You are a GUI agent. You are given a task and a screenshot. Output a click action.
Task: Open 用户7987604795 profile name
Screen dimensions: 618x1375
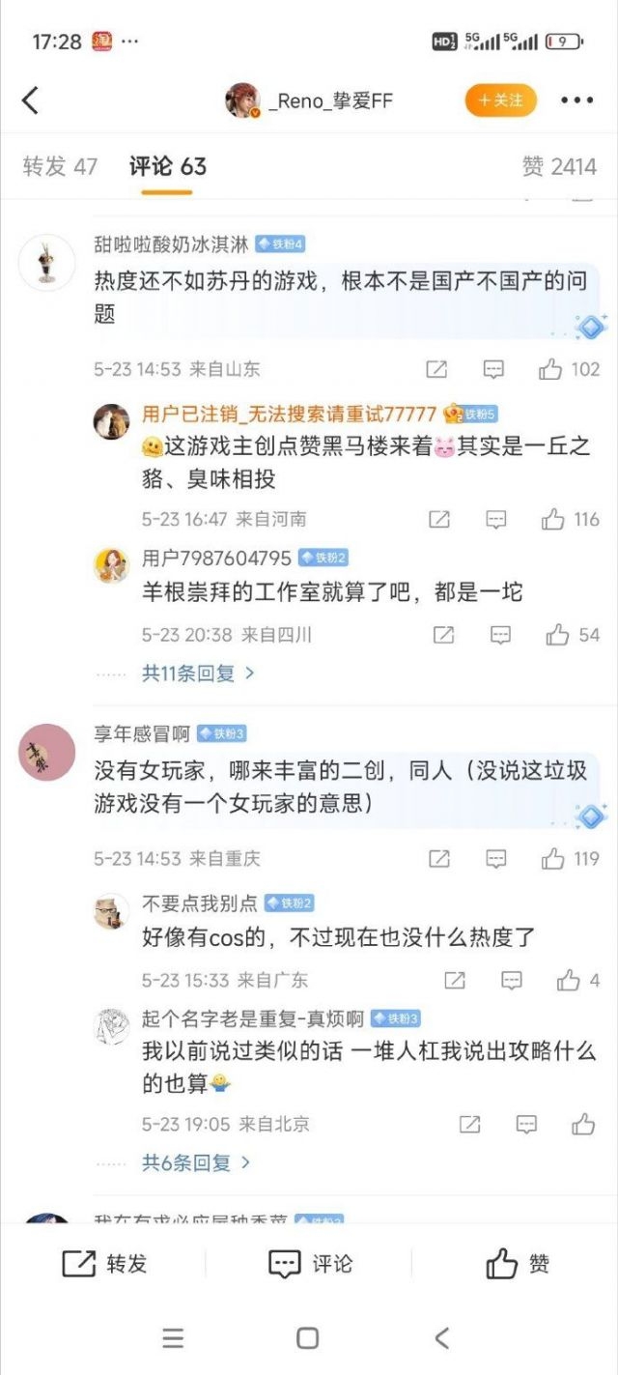tap(216, 559)
